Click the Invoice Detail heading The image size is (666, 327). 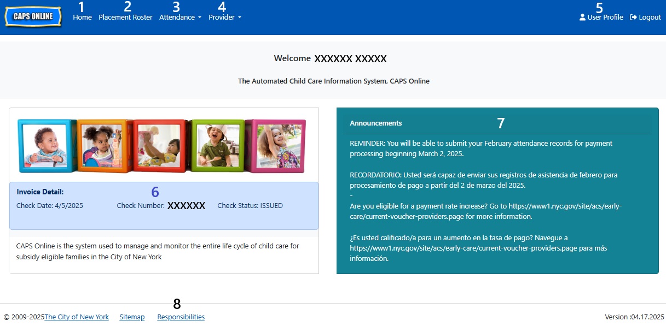(40, 192)
